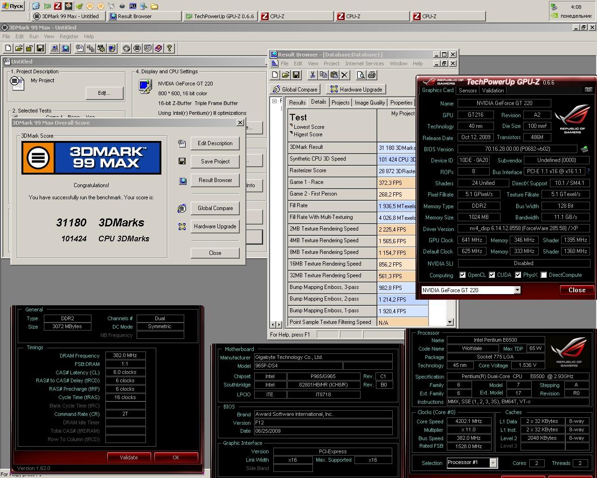Image resolution: width=597 pixels, height=478 pixels.
Task: Click the Пуск Start button
Action: pyautogui.click(x=13, y=6)
